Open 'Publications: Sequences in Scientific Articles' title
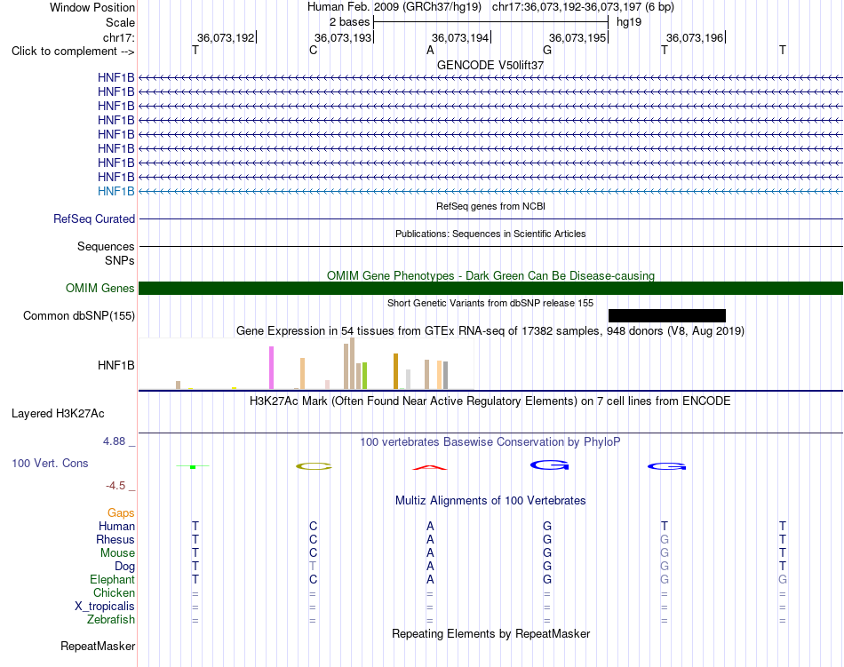 tap(490, 234)
